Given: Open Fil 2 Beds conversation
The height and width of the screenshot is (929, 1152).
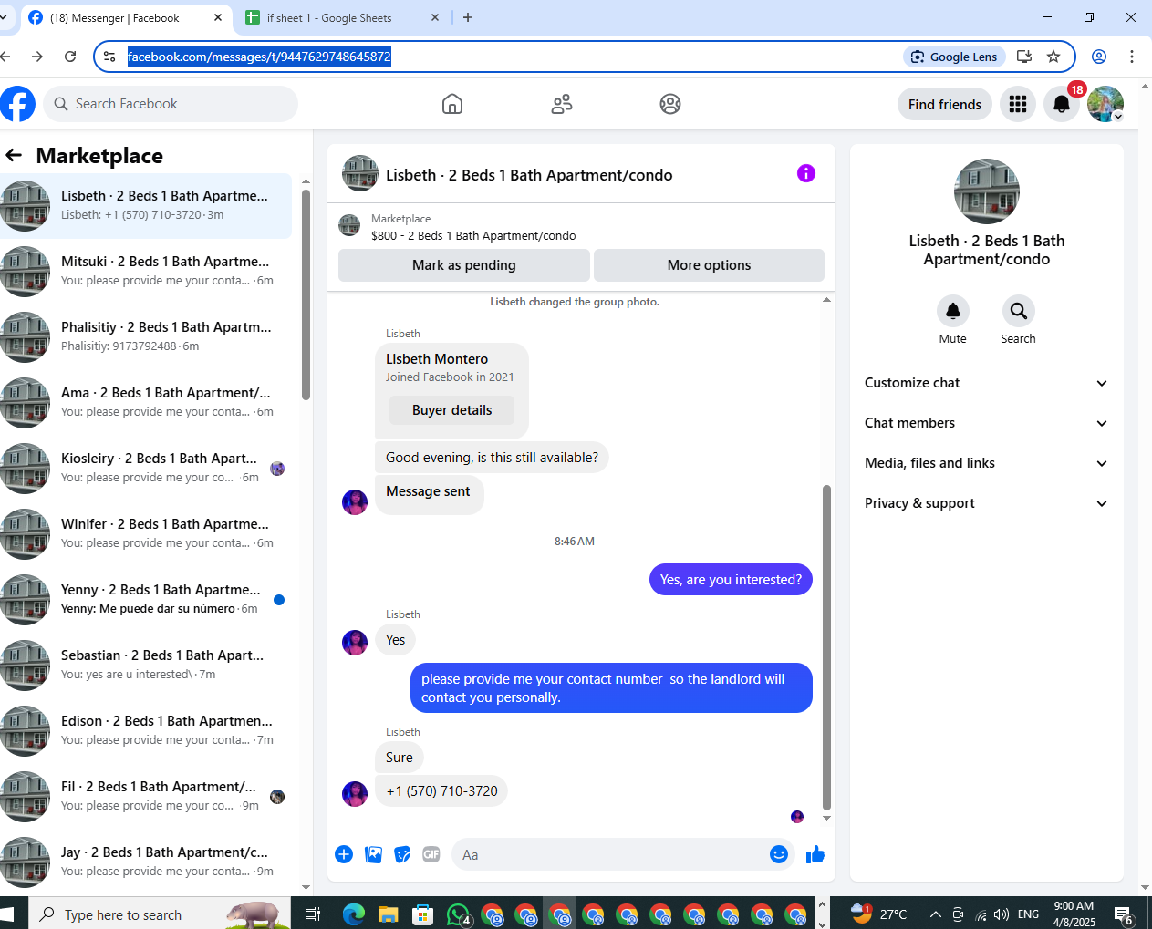Looking at the screenshot, I should coord(146,796).
